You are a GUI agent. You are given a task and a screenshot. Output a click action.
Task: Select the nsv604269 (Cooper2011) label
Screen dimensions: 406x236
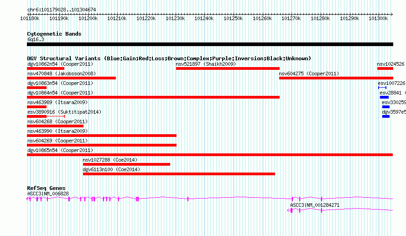[x=57, y=141]
